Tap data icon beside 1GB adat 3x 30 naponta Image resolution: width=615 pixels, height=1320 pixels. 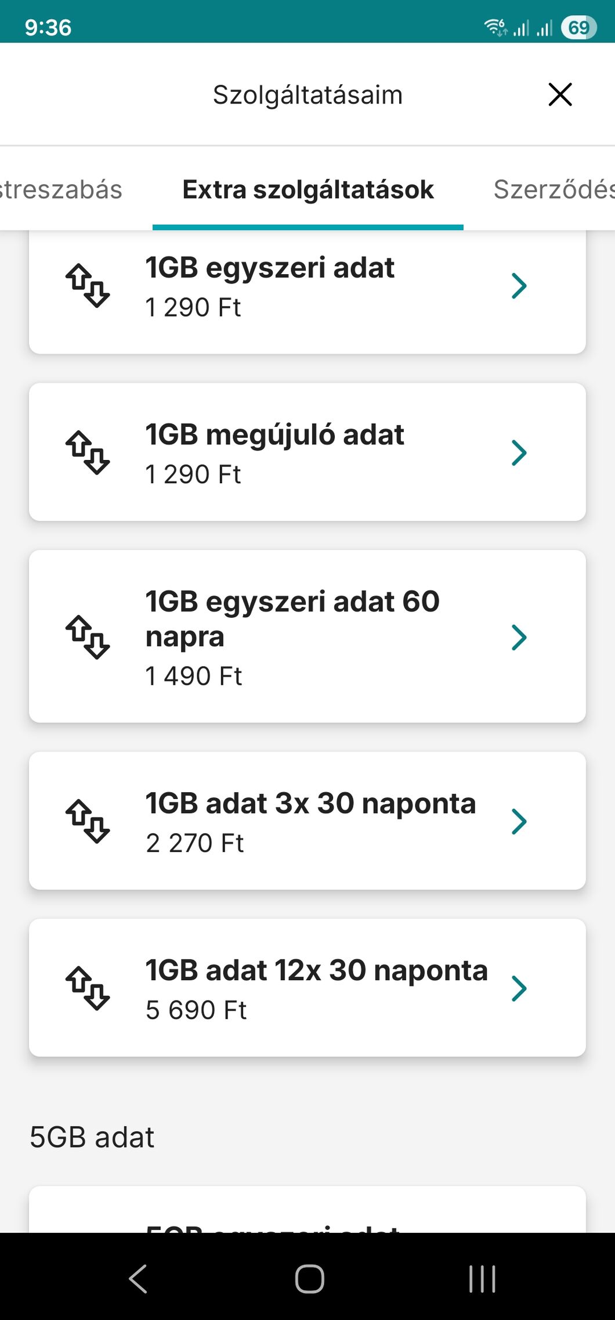pyautogui.click(x=87, y=821)
